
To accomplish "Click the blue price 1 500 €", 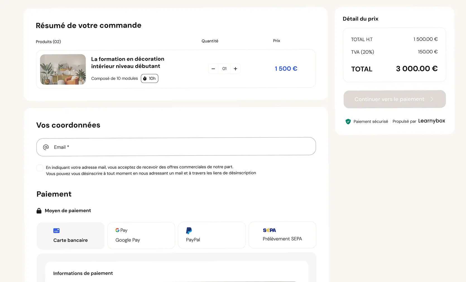I will pos(286,69).
